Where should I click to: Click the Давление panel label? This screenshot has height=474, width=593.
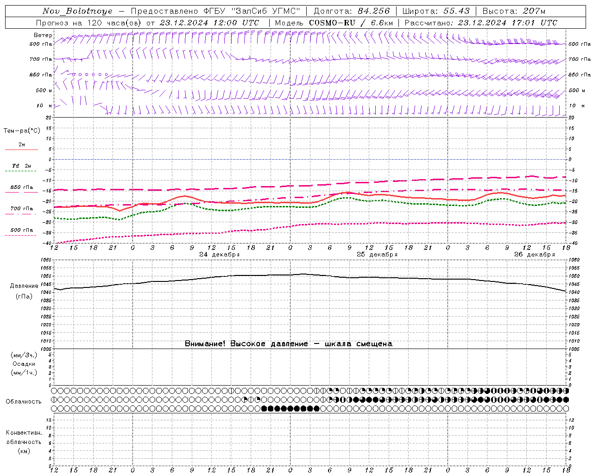(24, 286)
